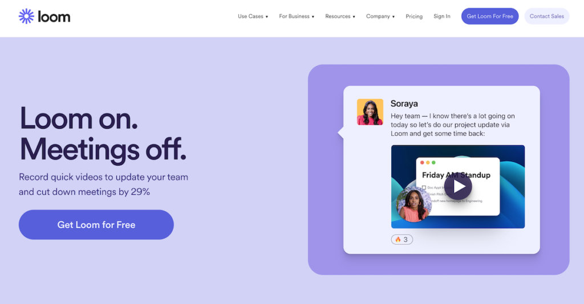Go to the Pricing page
Image resolution: width=584 pixels, height=304 pixels.
(x=414, y=17)
